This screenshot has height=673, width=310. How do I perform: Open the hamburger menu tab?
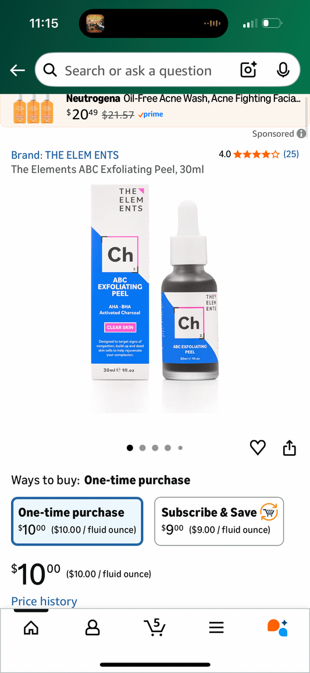(x=216, y=628)
